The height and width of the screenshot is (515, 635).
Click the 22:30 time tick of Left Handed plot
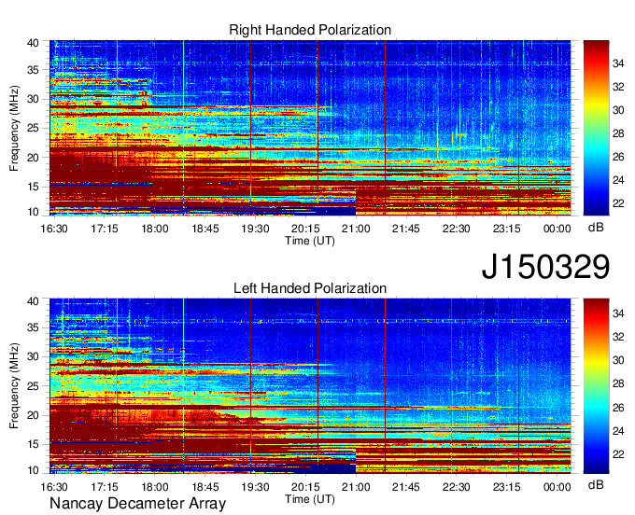pyautogui.click(x=457, y=487)
